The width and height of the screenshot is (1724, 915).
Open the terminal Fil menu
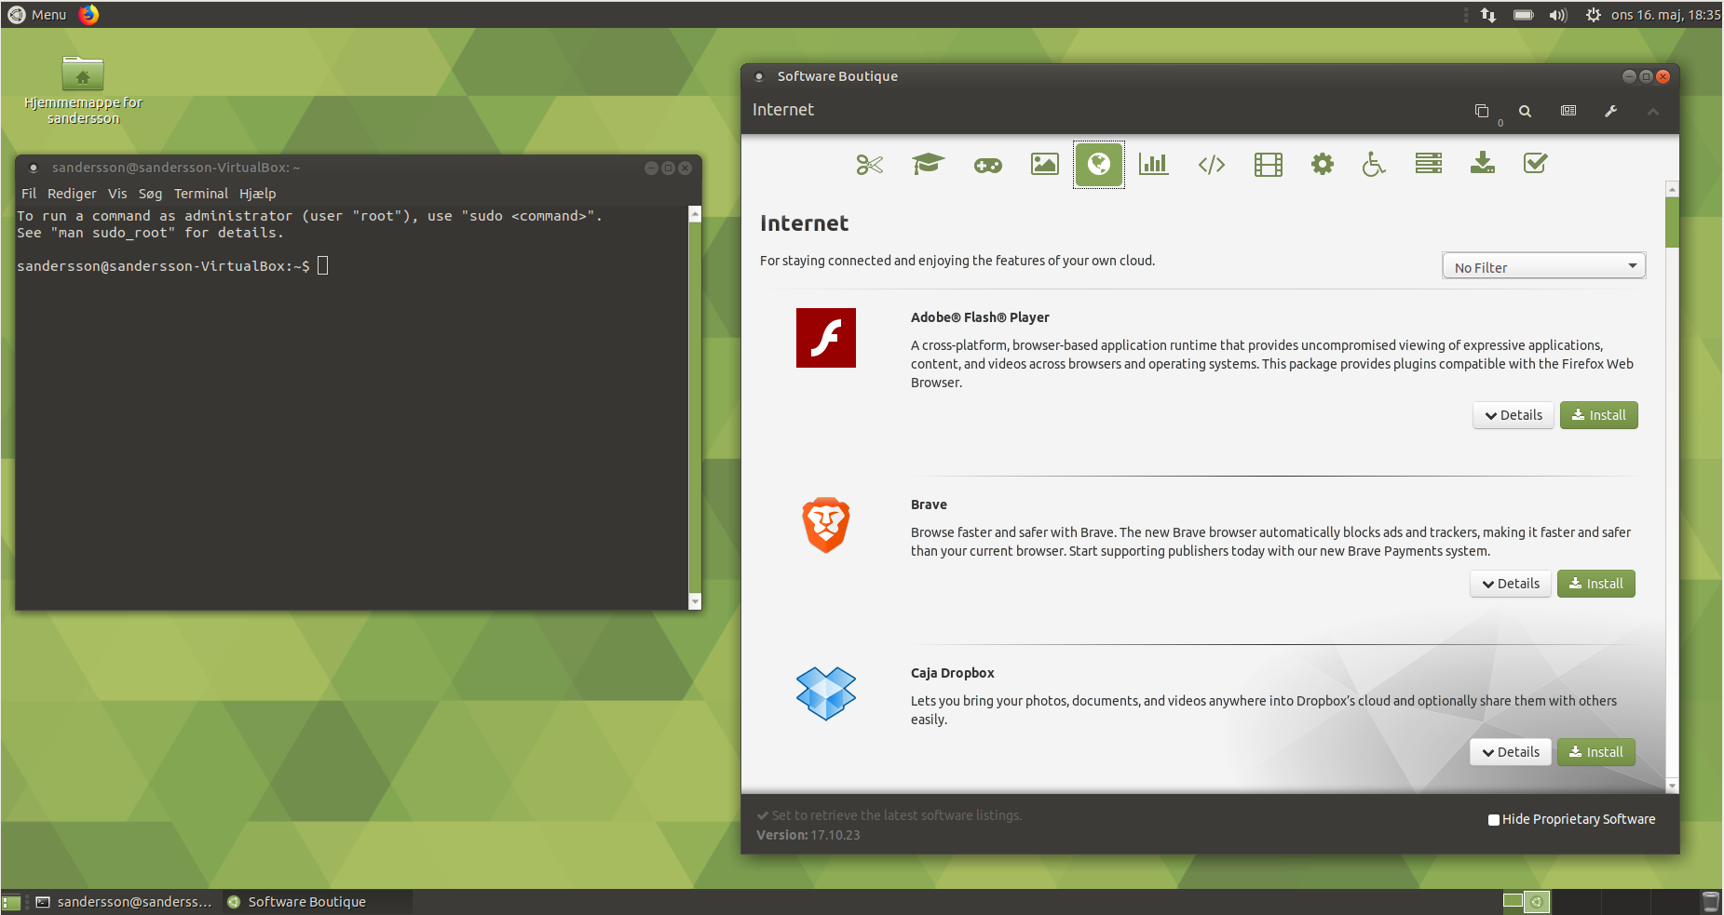(x=29, y=194)
